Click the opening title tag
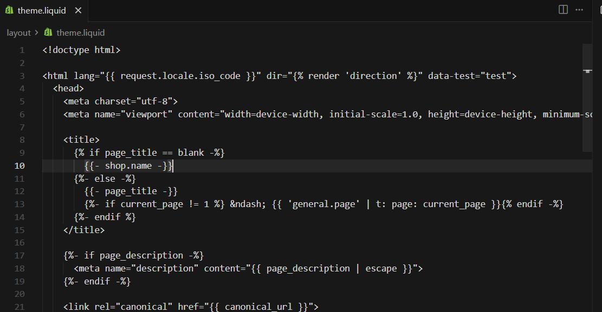Viewport: 602px width, 312px height. point(81,140)
